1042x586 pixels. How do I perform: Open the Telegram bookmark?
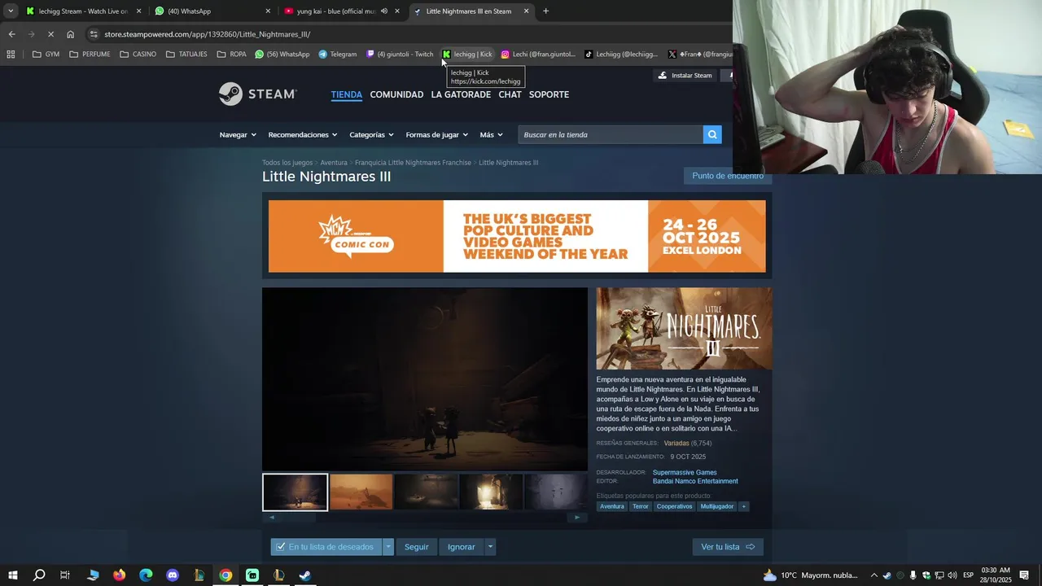coord(337,55)
